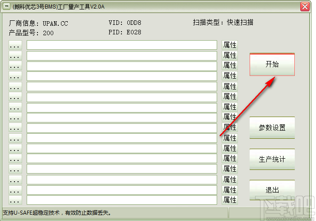Viewport: 316px width, 221px height.
Task: Select the ninth row's device text field
Action: [122, 128]
